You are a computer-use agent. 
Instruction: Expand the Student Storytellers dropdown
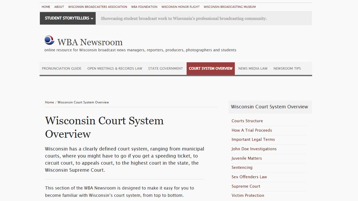(x=68, y=18)
